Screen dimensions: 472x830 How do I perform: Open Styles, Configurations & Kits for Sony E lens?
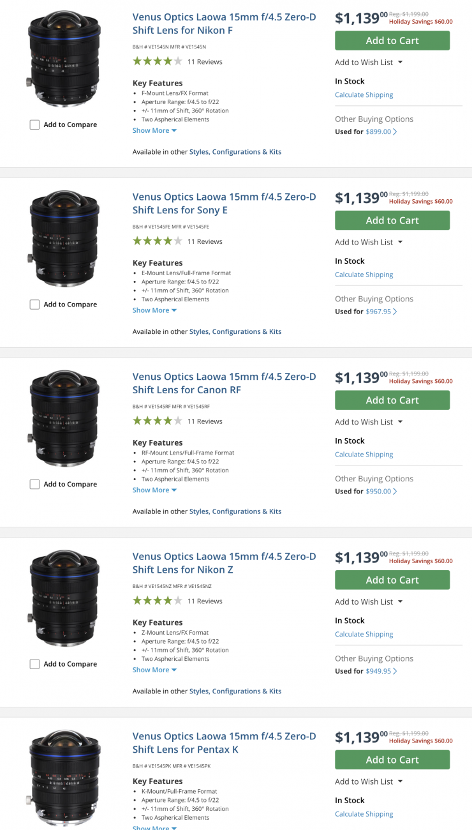point(235,332)
